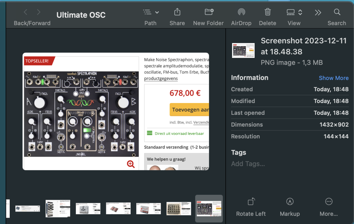Click the Share toolbar icon
The width and height of the screenshot is (354, 224).
click(177, 12)
